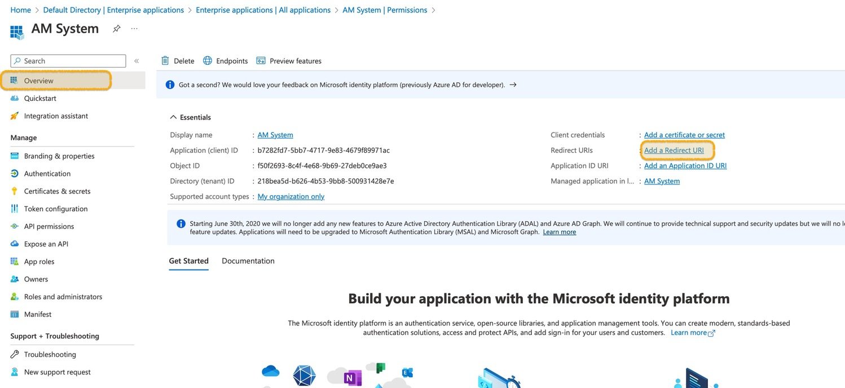Viewport: 845px width, 388px height.
Task: Click the Directory (tenant) ID value
Action: coord(325,181)
